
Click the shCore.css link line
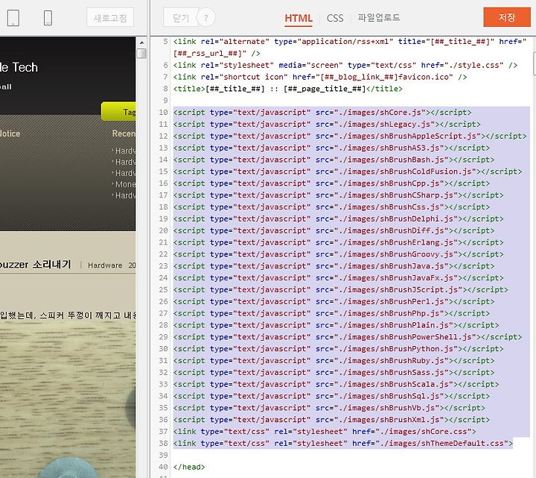(325, 431)
